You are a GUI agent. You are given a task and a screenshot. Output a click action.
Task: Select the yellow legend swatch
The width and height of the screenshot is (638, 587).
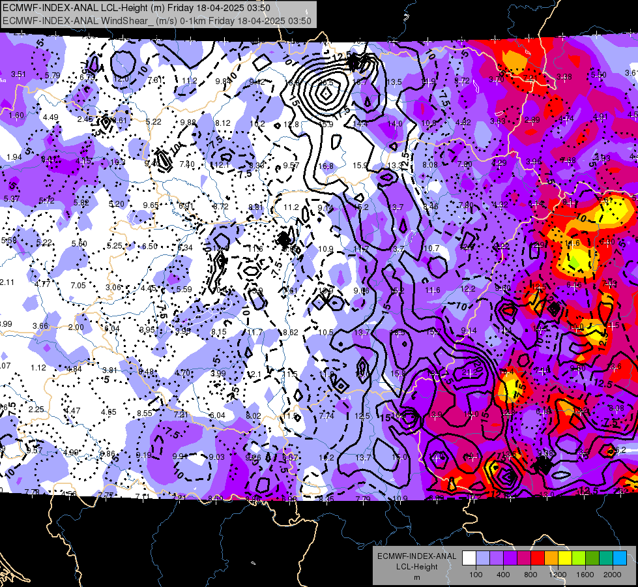pos(565,558)
